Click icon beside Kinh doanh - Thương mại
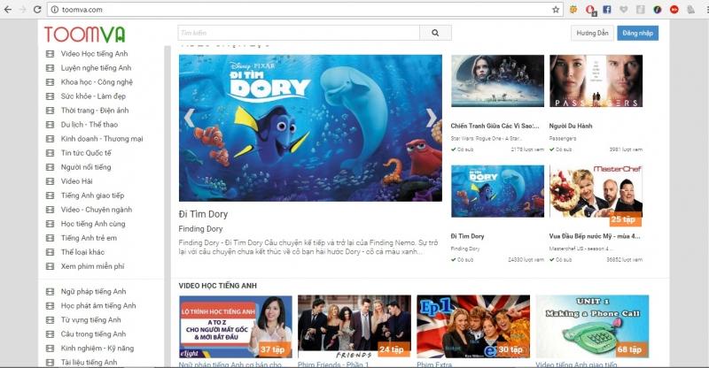 point(50,139)
